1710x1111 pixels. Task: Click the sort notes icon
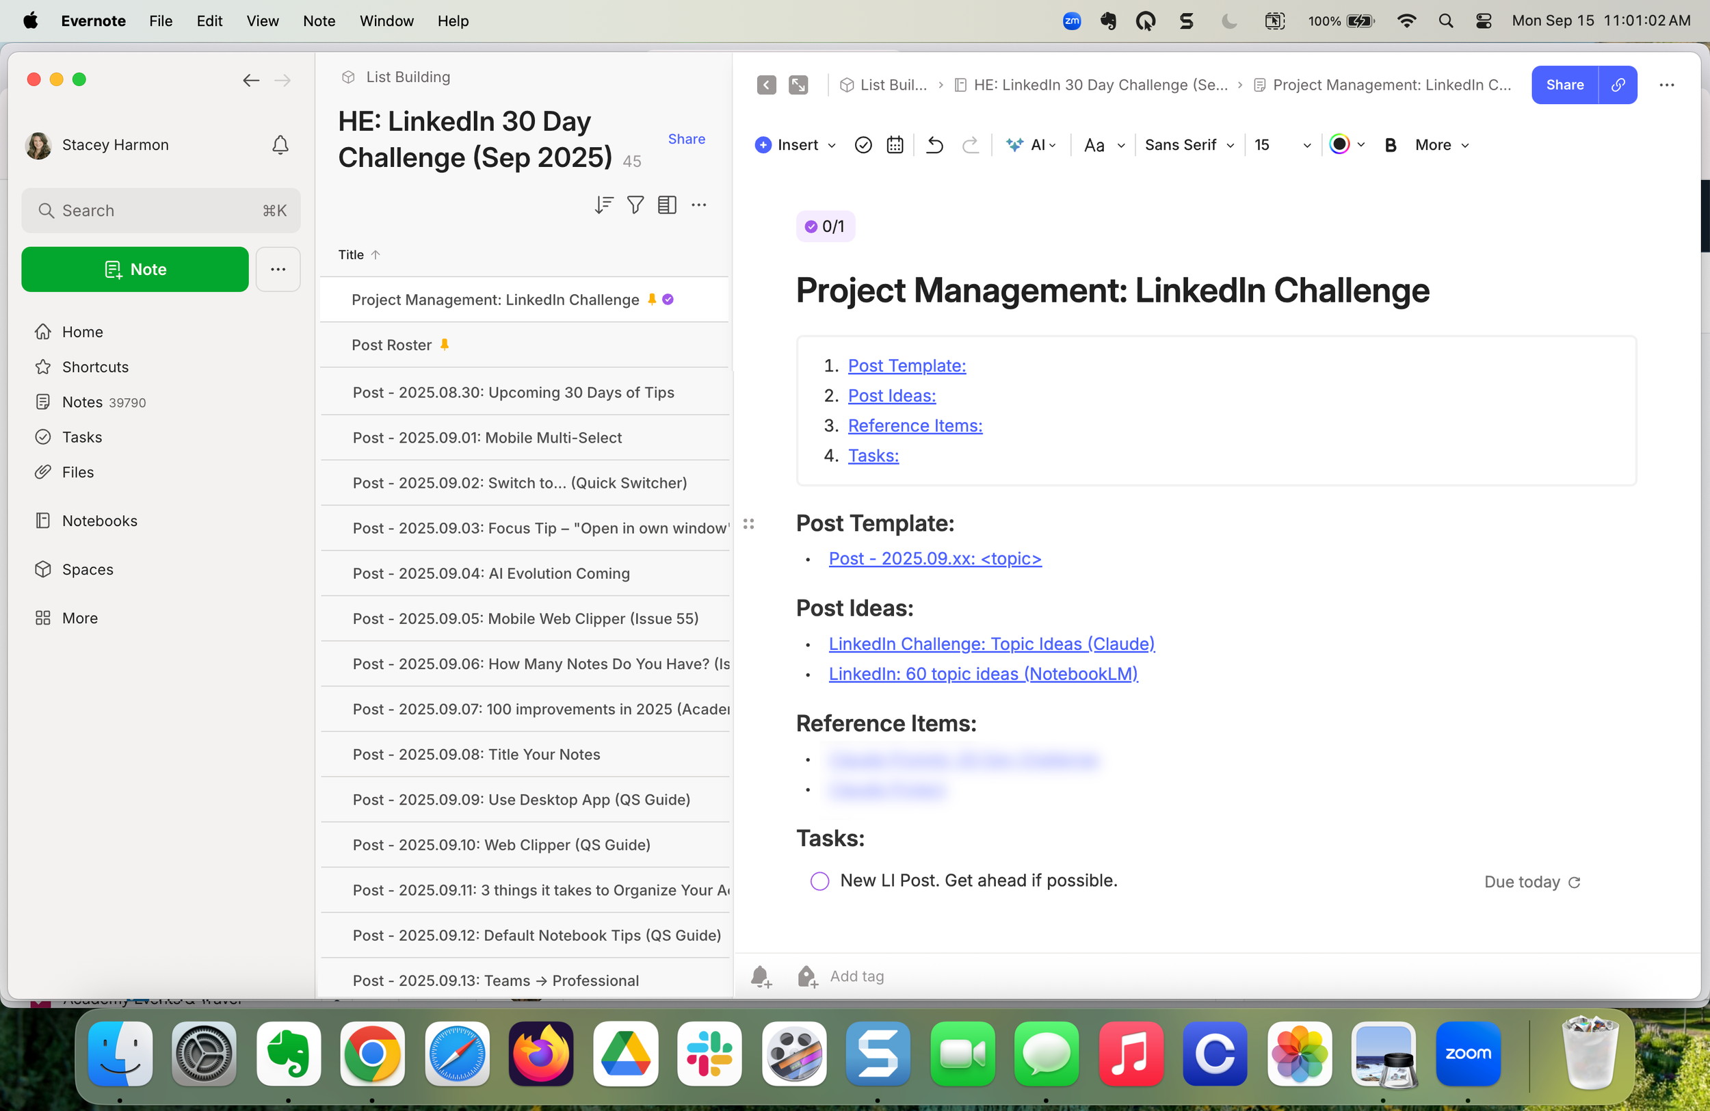point(603,205)
